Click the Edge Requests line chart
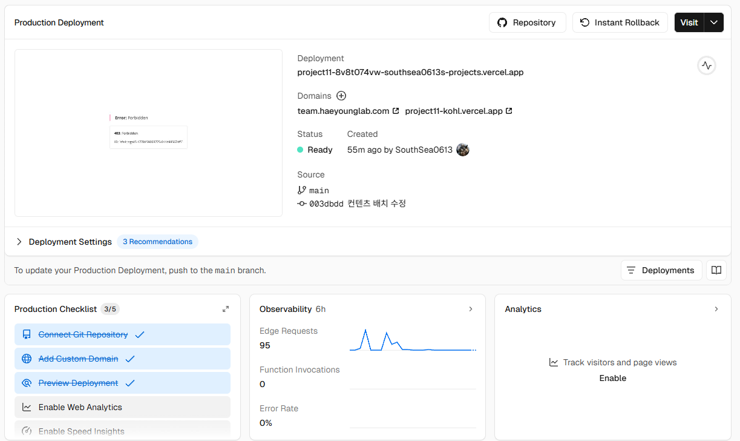 coord(413,340)
